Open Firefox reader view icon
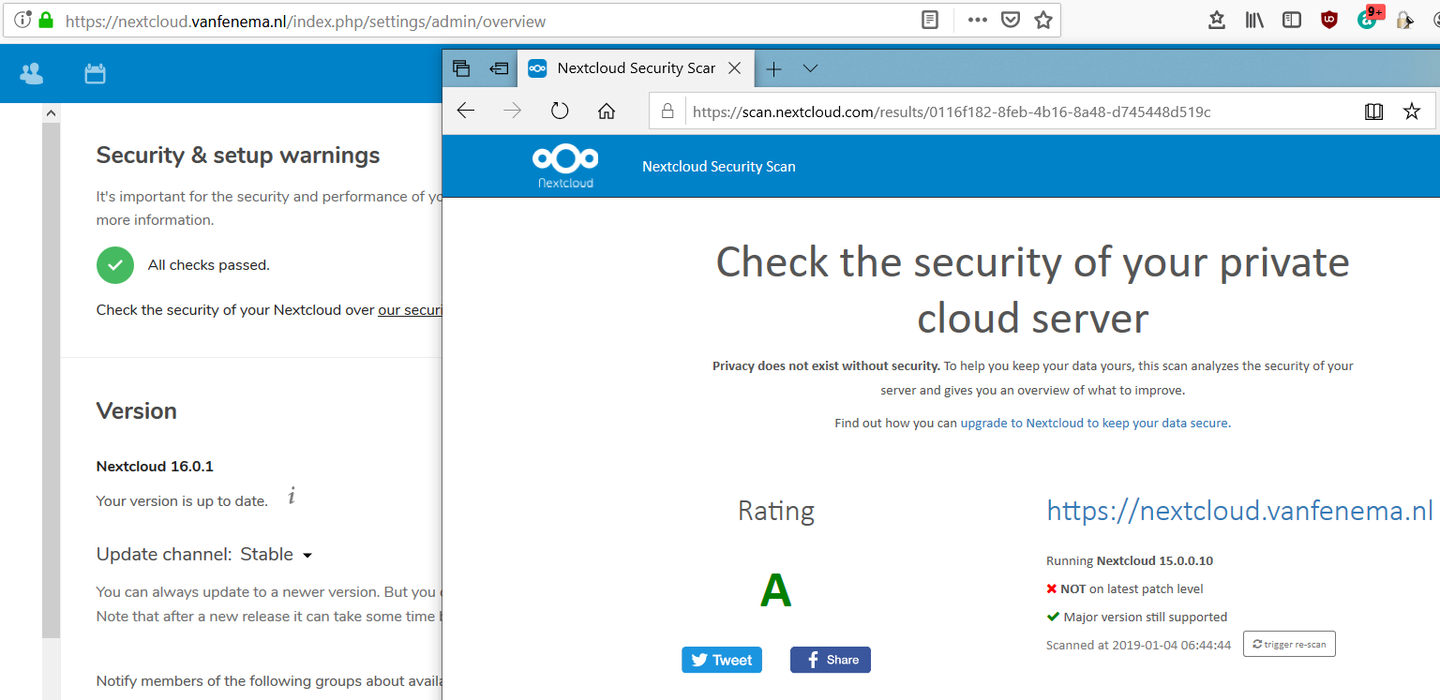This screenshot has width=1440, height=700. [930, 20]
